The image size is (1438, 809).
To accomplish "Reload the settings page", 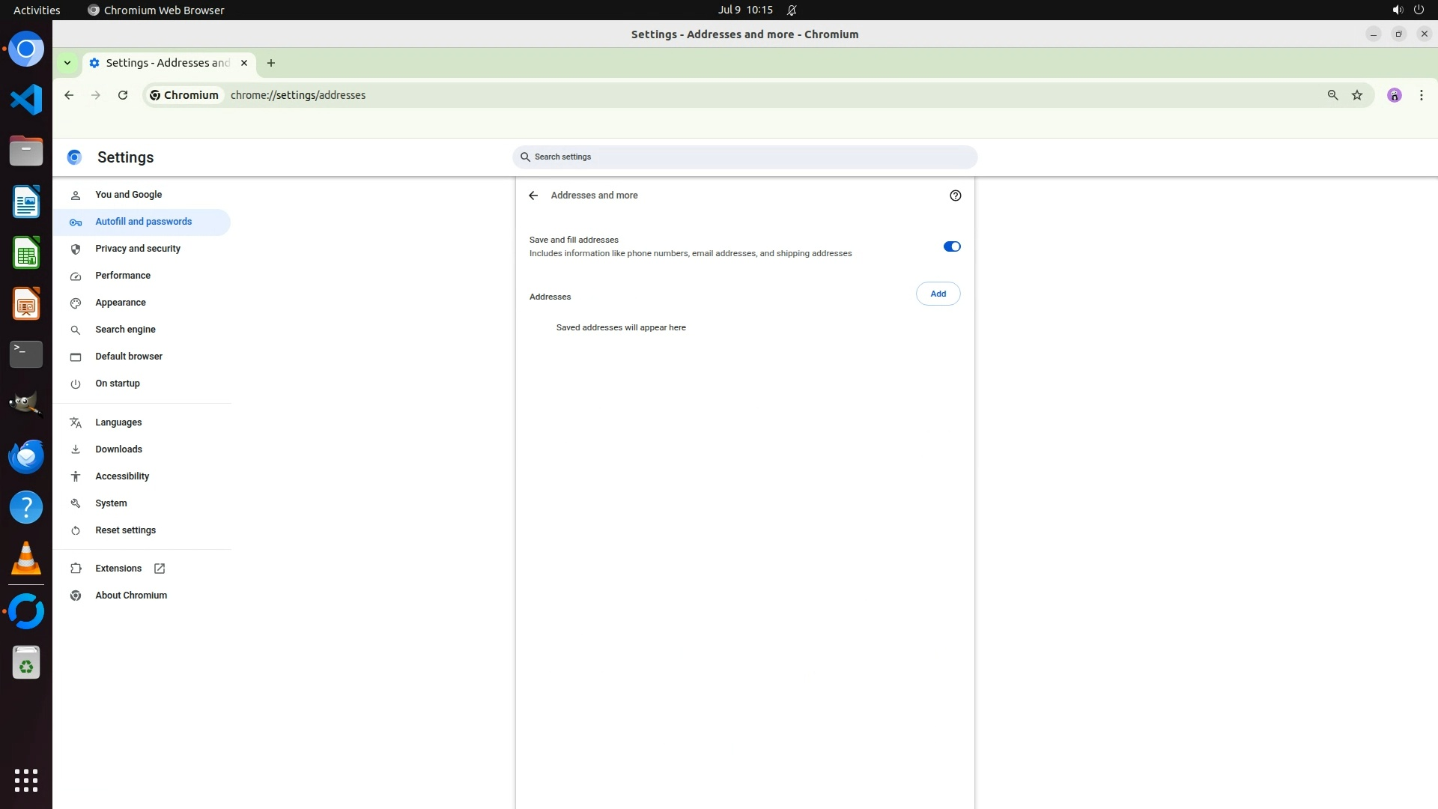I will pyautogui.click(x=123, y=95).
